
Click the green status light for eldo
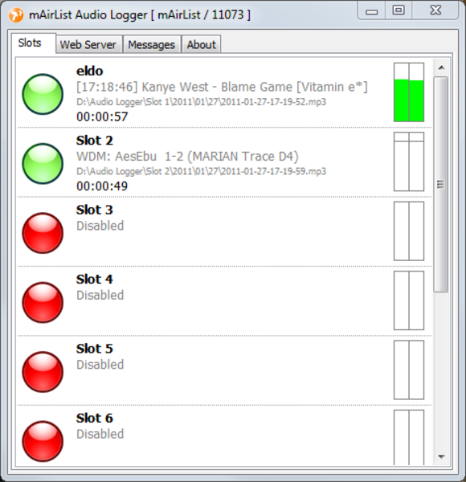[x=43, y=94]
